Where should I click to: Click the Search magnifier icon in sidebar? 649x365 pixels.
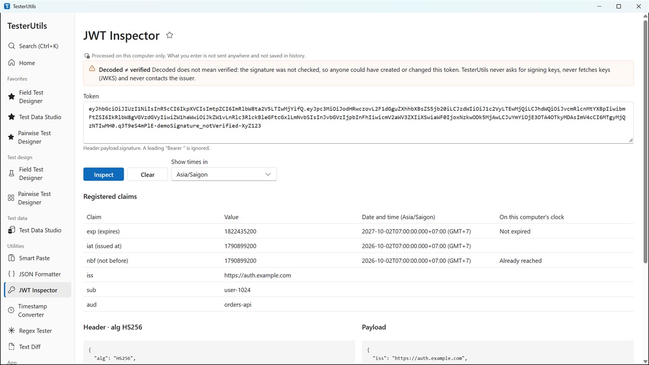pyautogui.click(x=12, y=46)
